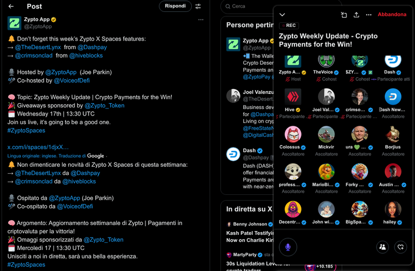415x271 pixels.
Task: Open Benny Johnson live broadcast entry
Action: 250,232
